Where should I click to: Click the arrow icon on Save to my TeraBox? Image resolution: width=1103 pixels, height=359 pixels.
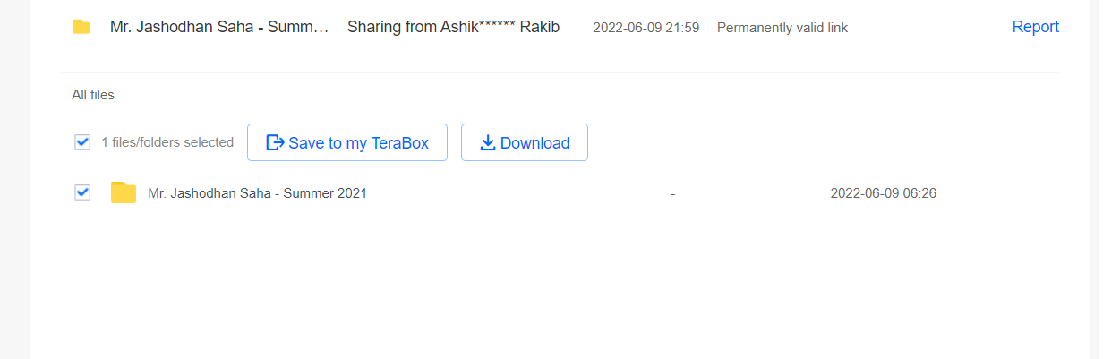275,142
